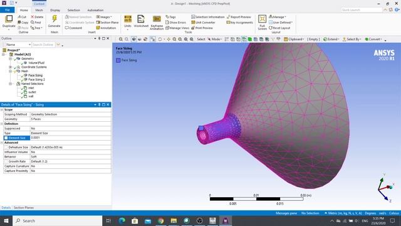Click Reset Layout
The width and height of the screenshot is (401, 226).
pyautogui.click(x=279, y=28)
